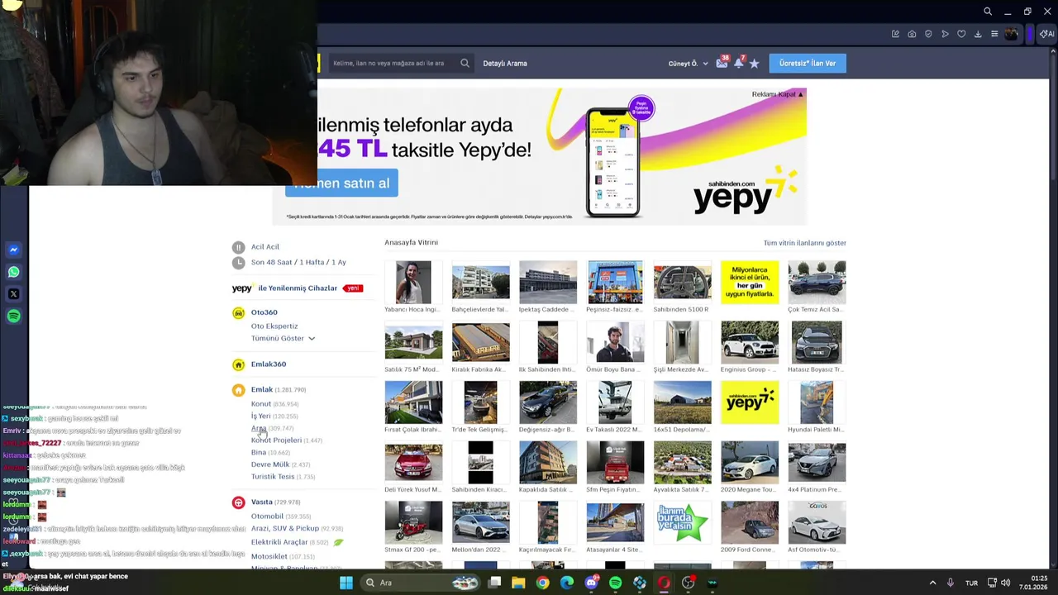Select the Konut Projeleri subcategory
This screenshot has height=595, width=1058.
(276, 440)
